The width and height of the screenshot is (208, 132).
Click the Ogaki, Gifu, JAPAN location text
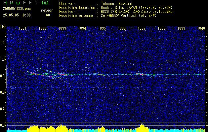pos(137,8)
